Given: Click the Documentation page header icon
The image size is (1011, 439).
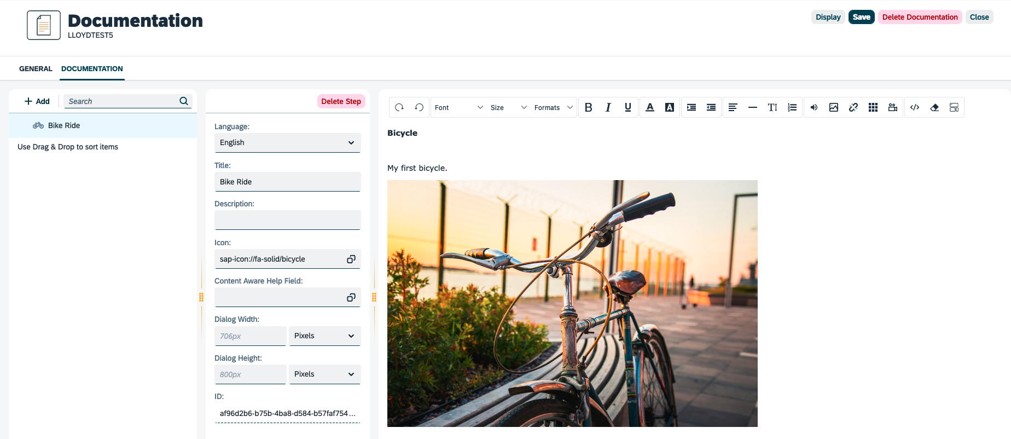Looking at the screenshot, I should [x=44, y=25].
